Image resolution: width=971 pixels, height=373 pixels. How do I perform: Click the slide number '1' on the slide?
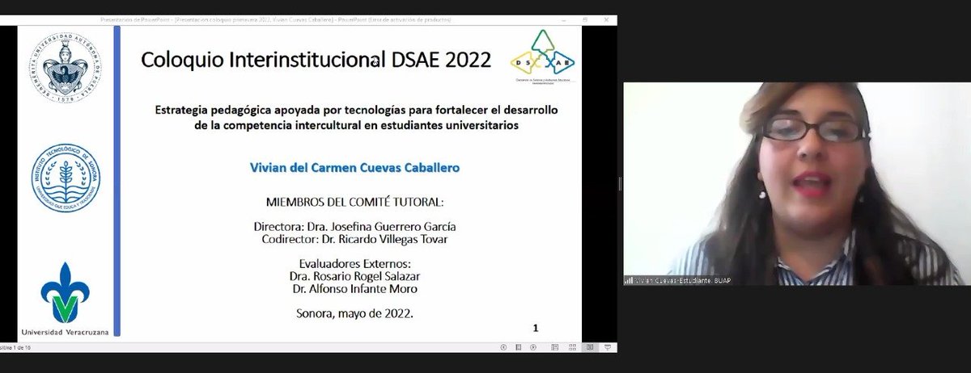click(x=535, y=328)
